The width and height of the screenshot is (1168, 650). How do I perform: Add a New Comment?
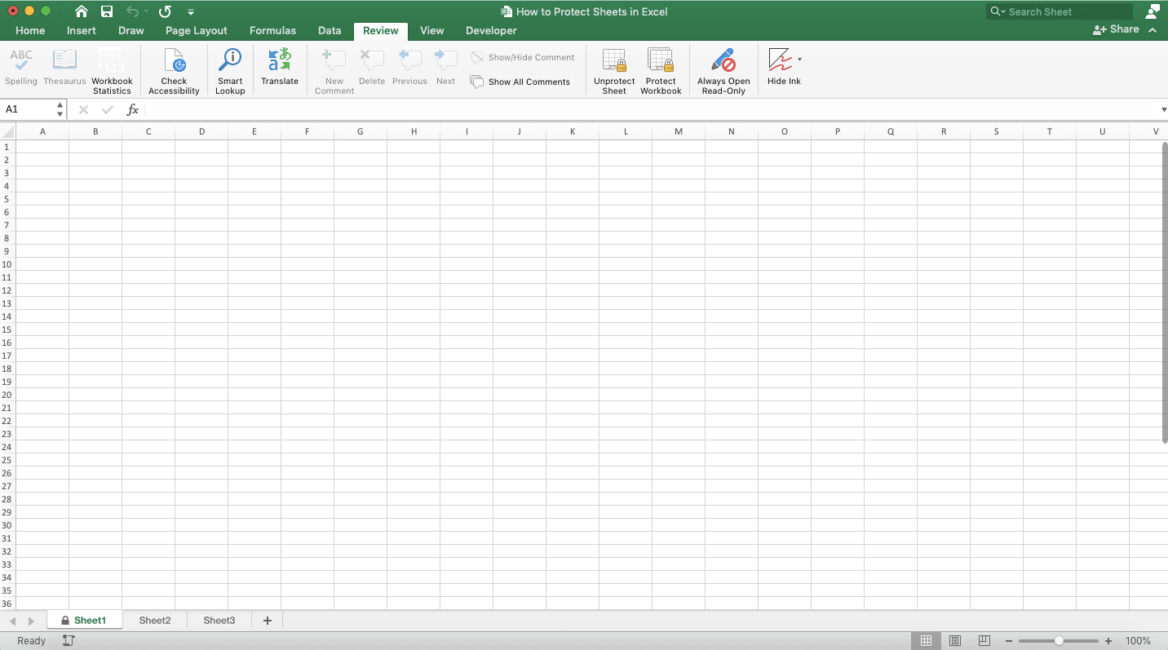pyautogui.click(x=334, y=72)
